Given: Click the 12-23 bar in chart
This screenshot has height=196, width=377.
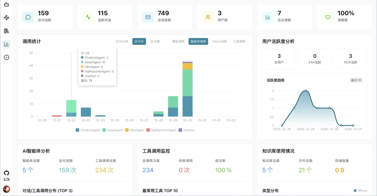Looking at the screenshot, I should [x=86, y=112].
